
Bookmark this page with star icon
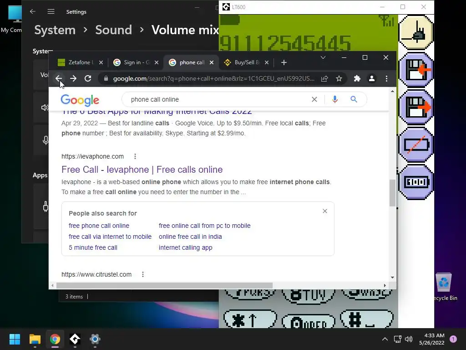click(339, 78)
